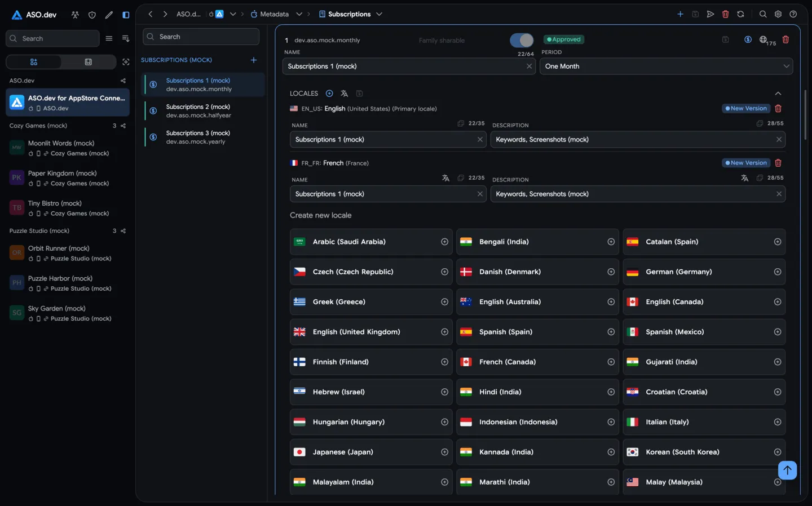Toggle the Family sharable switch
This screenshot has height=506, width=812.
[x=522, y=40]
